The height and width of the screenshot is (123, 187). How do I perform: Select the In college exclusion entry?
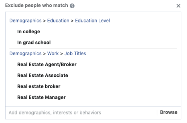[x=29, y=32]
